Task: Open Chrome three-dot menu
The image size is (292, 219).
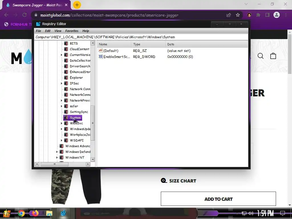Action: [286, 15]
